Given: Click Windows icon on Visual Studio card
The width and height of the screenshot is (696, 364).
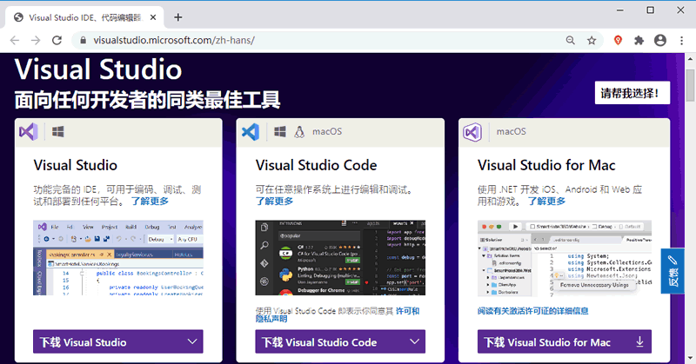Looking at the screenshot, I should tap(57, 132).
